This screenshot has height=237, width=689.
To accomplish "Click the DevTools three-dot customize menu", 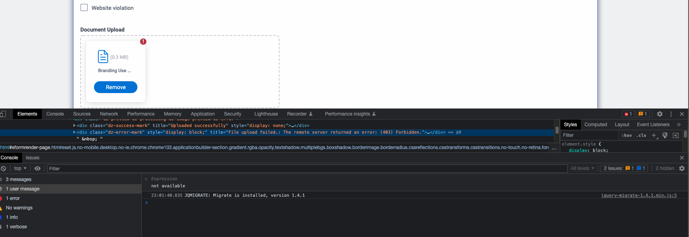I will (671, 114).
